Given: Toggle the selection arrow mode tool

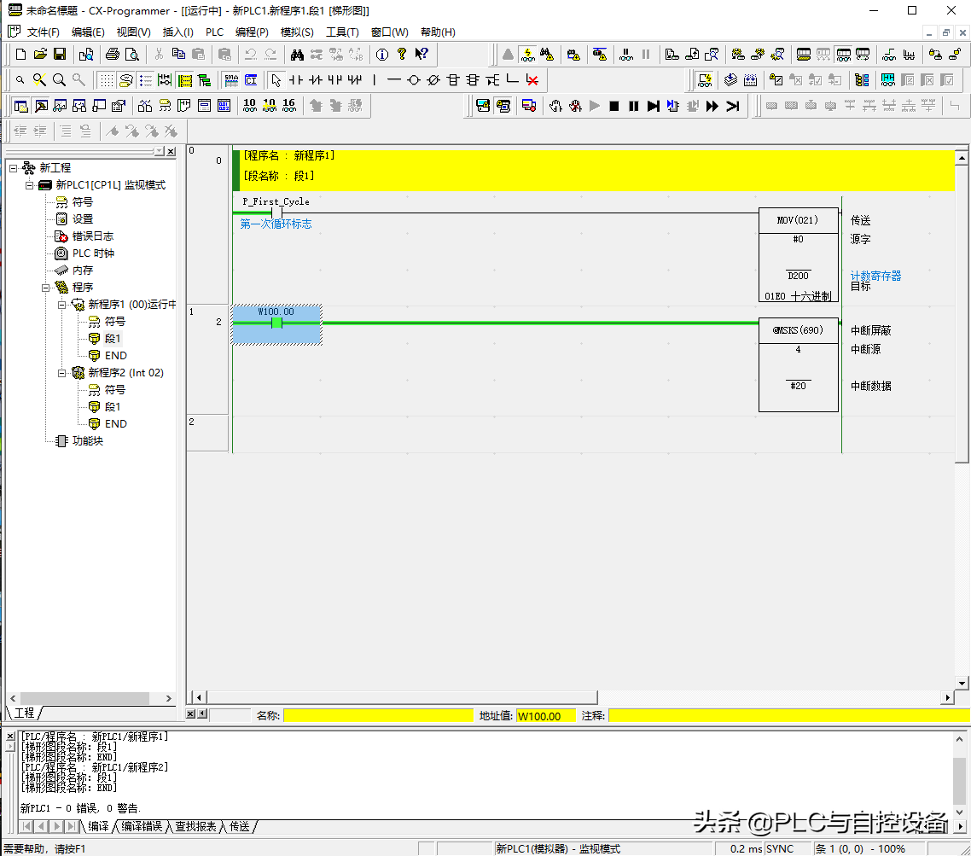Looking at the screenshot, I should pyautogui.click(x=276, y=80).
